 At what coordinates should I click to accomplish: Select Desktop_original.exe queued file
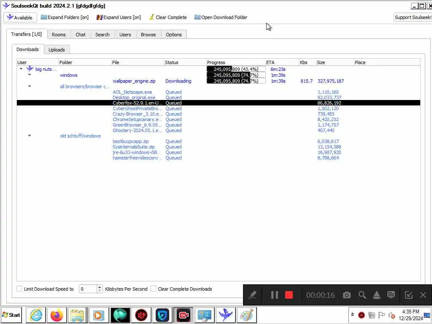[219, 97]
